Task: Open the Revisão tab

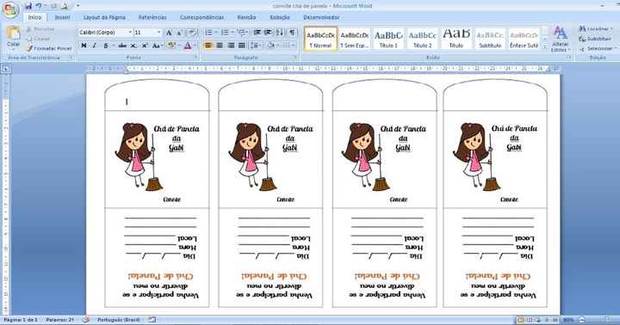Action: pyautogui.click(x=247, y=17)
